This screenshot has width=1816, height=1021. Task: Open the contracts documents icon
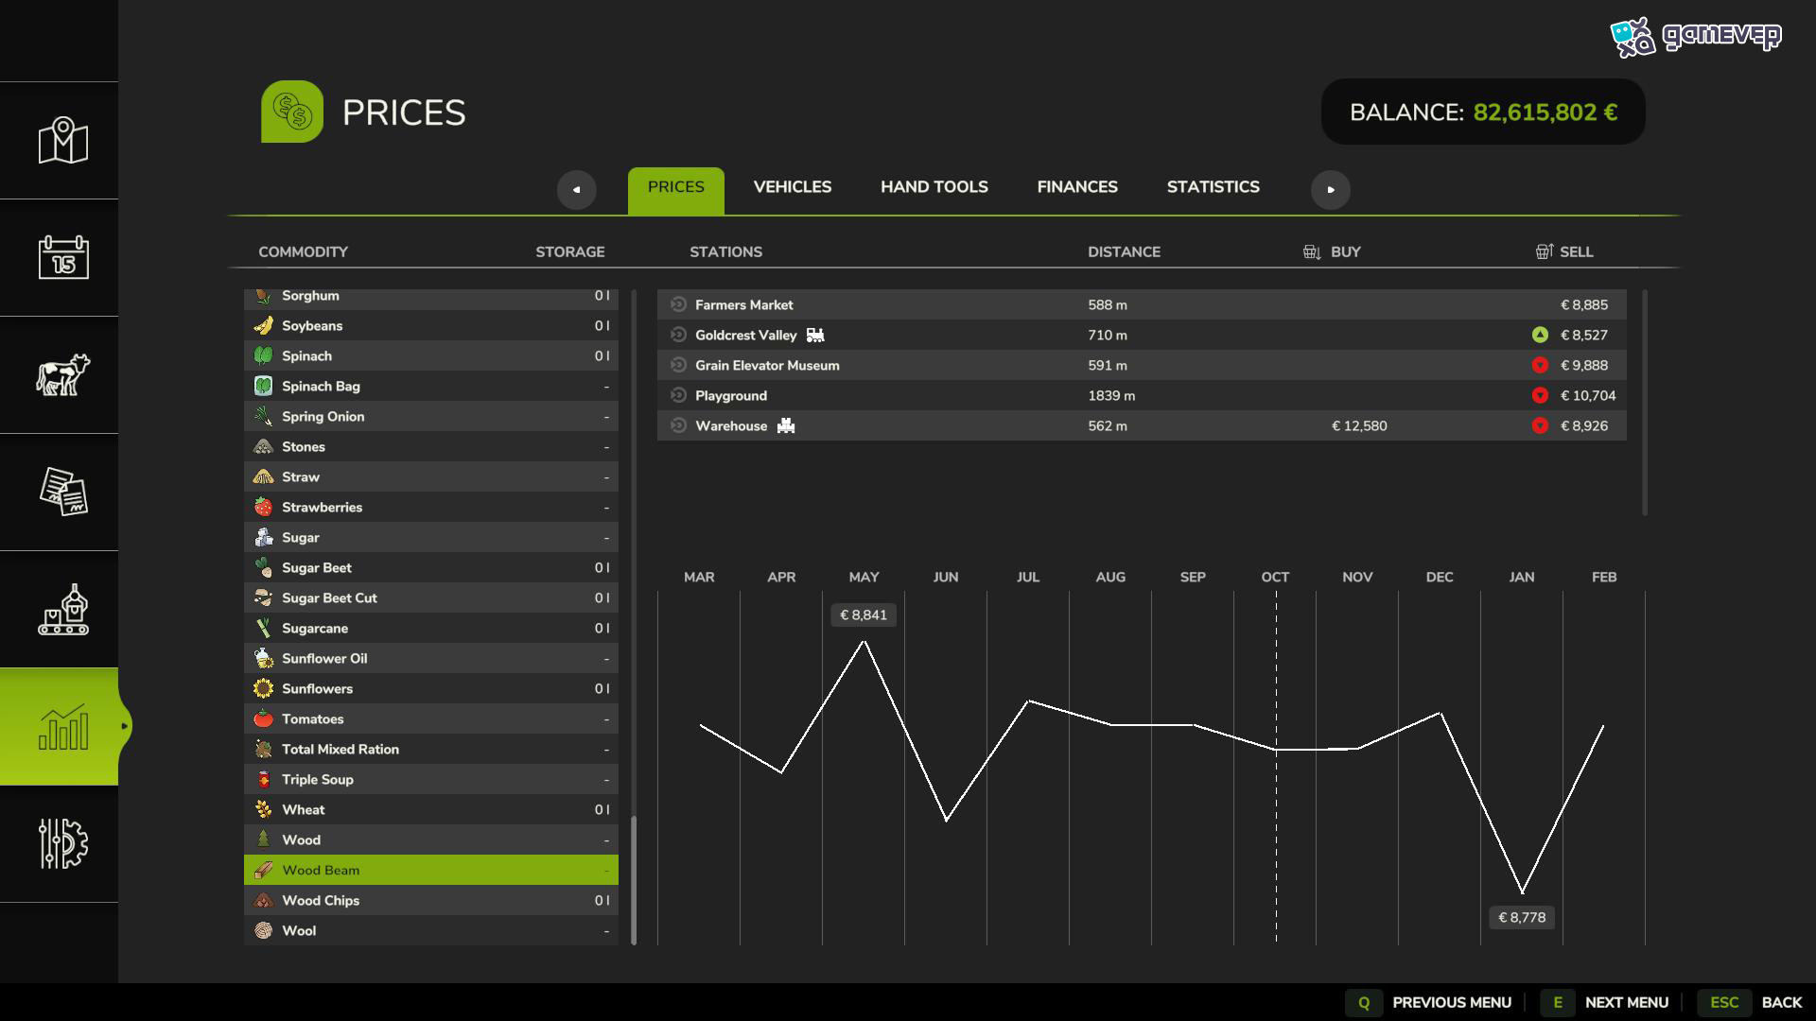(63, 492)
